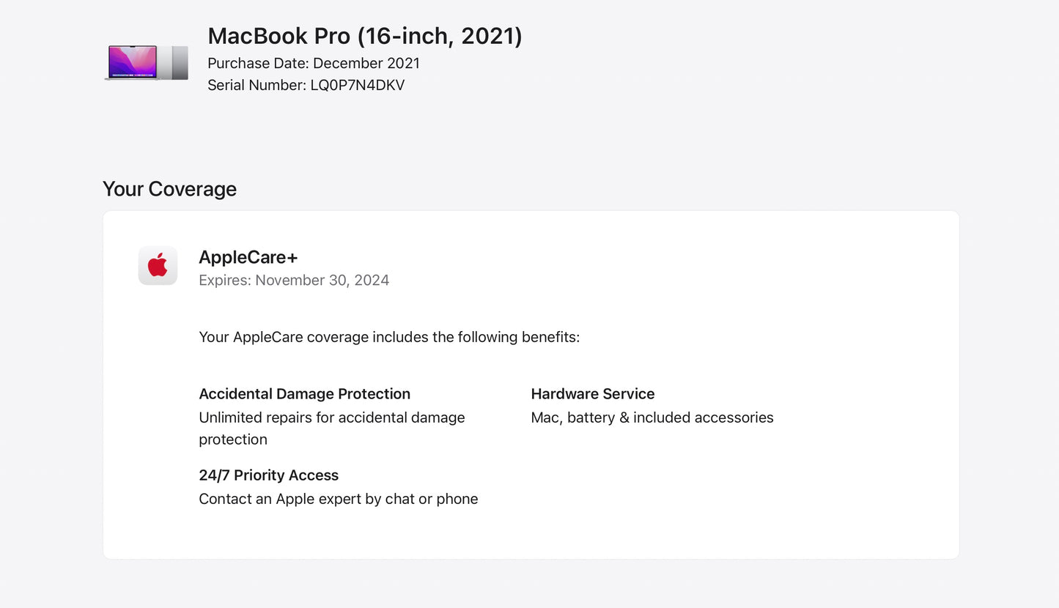The image size is (1059, 608).
Task: Click the silver side view of the MacBook
Action: 174,63
